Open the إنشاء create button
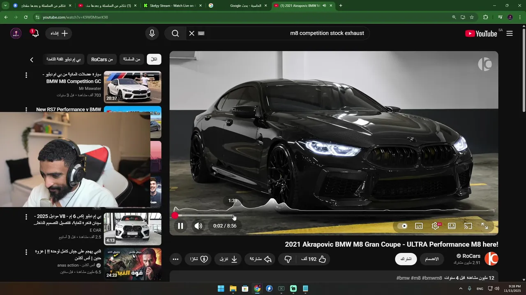Screen dimensions: 526x295 [x=59, y=33]
